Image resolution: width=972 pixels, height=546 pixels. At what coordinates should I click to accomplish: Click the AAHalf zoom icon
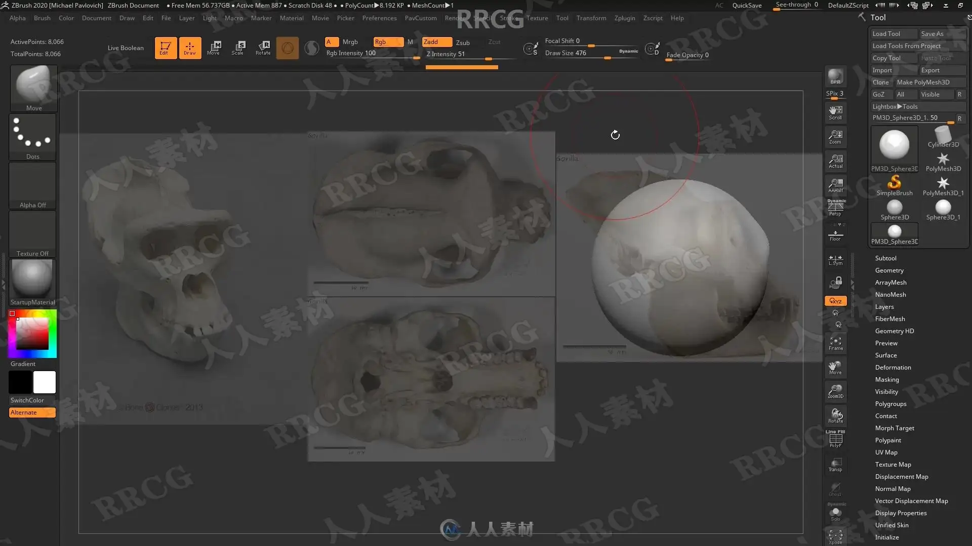point(835,185)
